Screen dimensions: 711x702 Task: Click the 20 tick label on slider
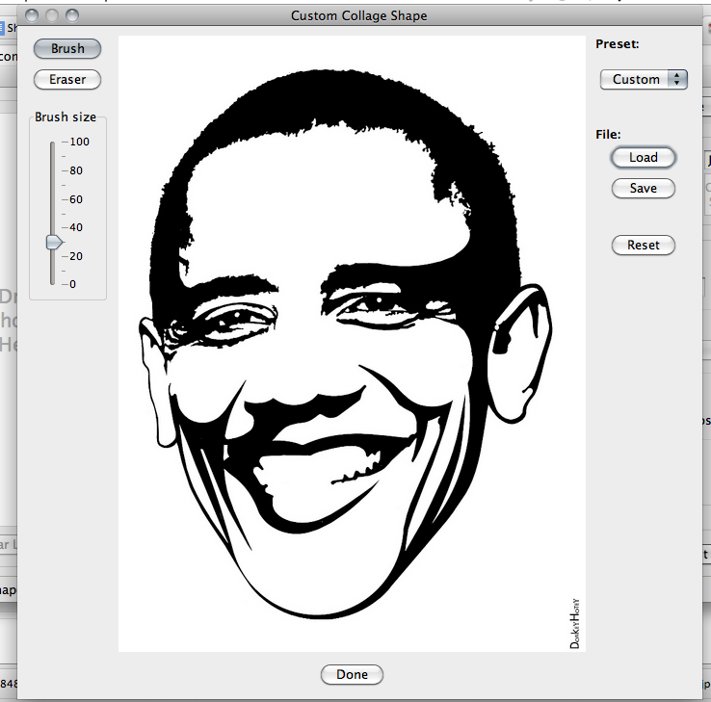(x=76, y=256)
